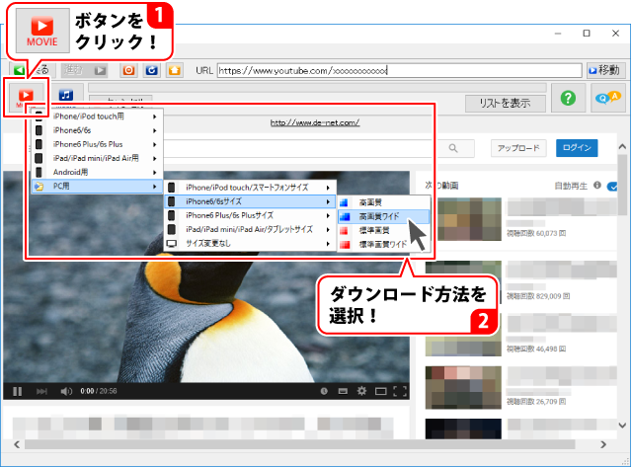Choose 高画質 quality option
Image resolution: width=632 pixels, height=467 pixels.
[x=384, y=202]
